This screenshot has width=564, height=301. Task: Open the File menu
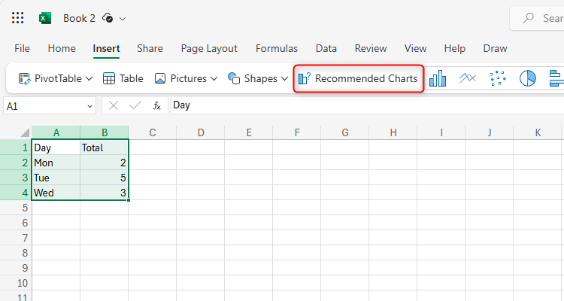(23, 48)
